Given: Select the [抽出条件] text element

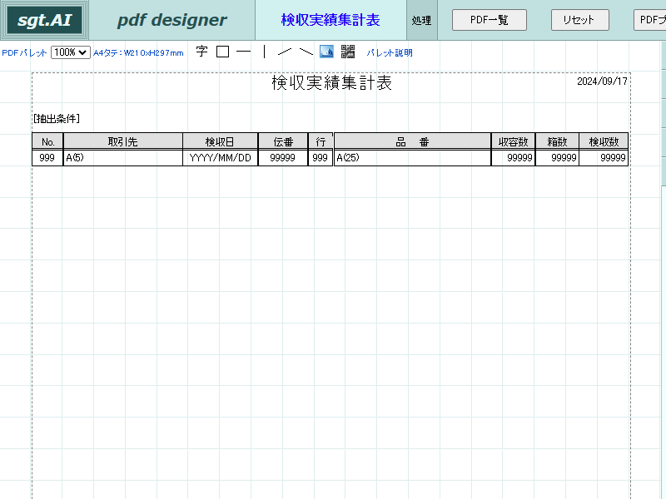Looking at the screenshot, I should coord(57,118).
